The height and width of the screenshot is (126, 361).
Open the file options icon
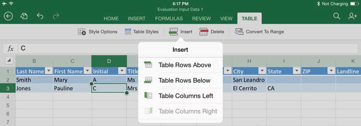click(24, 16)
